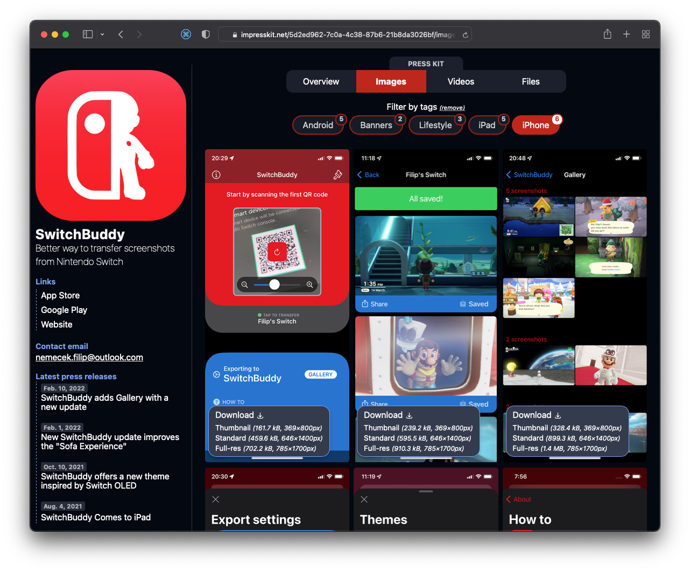Download Thumbnail 239.2 kB version
Viewport: 690px width, 571px height.
418,428
